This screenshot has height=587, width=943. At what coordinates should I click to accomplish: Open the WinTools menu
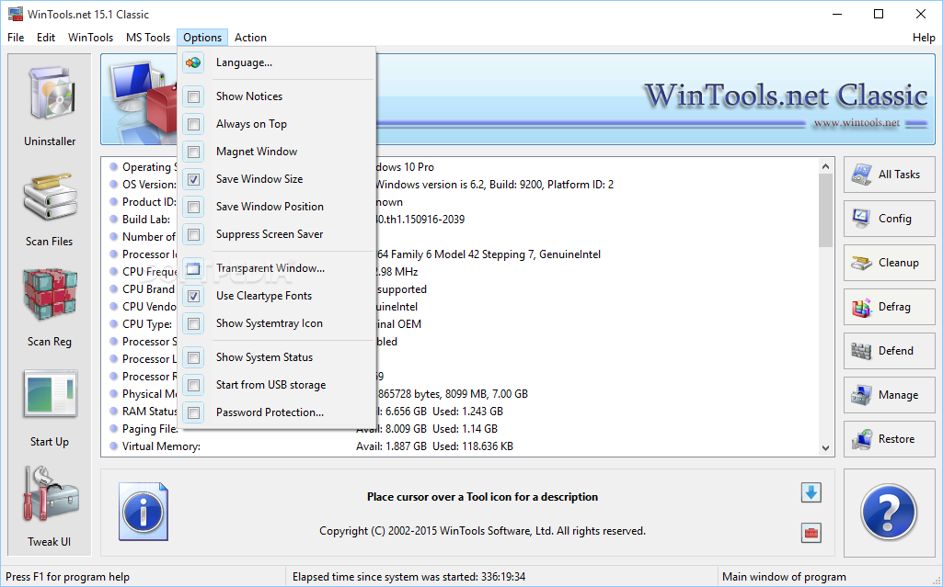pyautogui.click(x=90, y=38)
